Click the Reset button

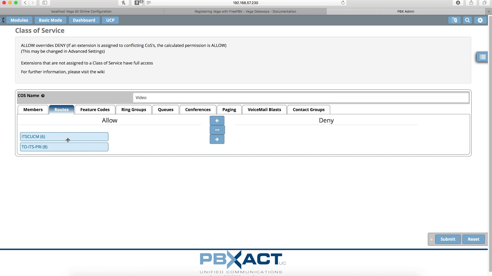coord(474,239)
